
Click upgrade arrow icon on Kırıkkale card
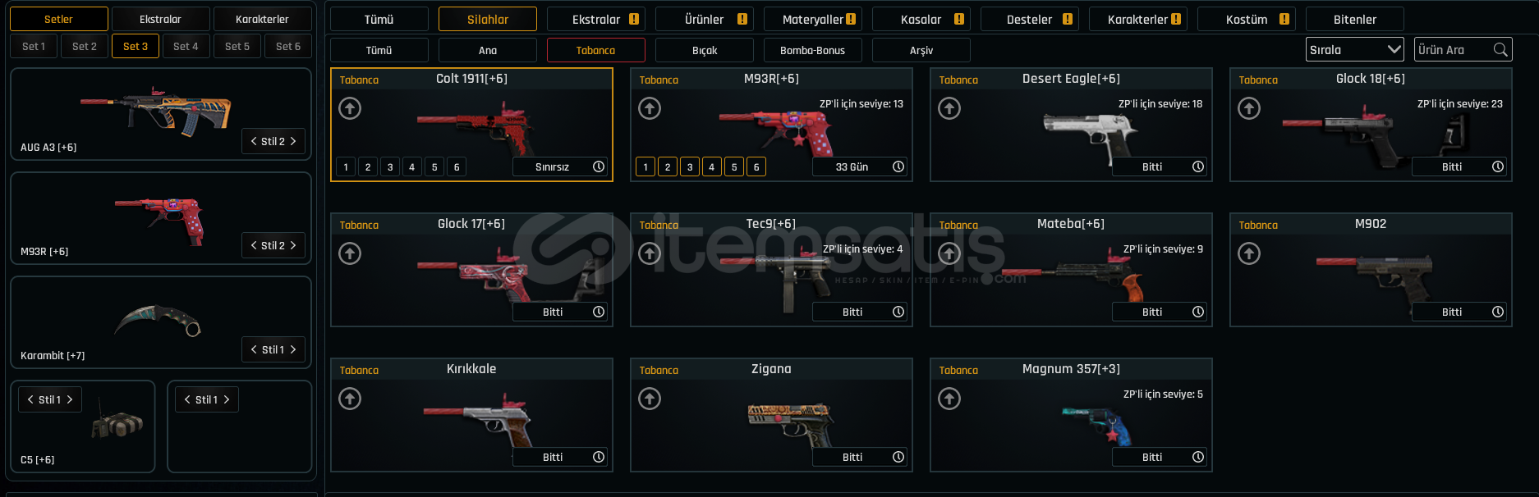point(350,399)
